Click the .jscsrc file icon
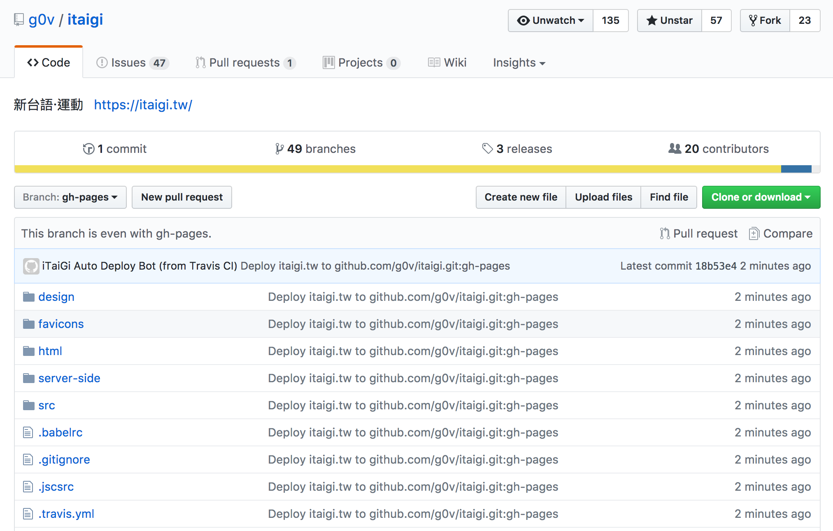The image size is (833, 531). coord(28,487)
